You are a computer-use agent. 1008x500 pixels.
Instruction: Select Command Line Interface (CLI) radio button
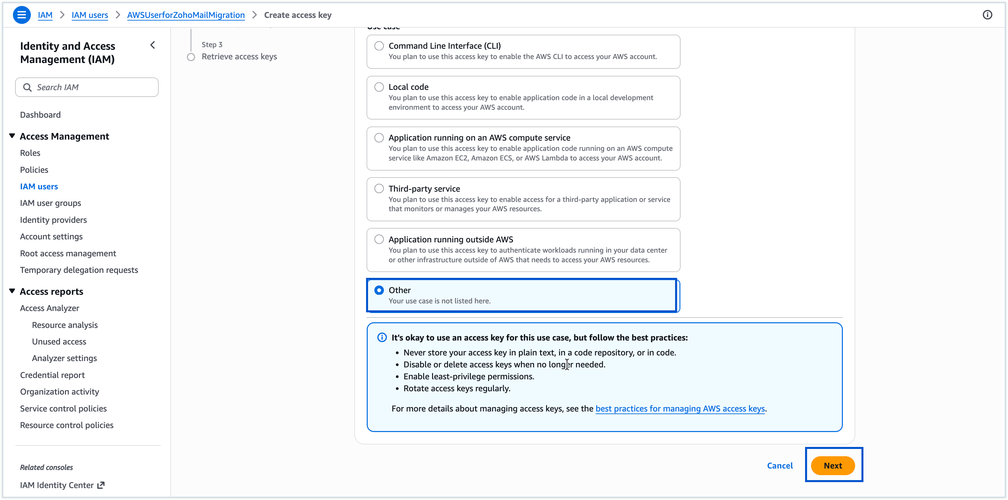tap(379, 46)
